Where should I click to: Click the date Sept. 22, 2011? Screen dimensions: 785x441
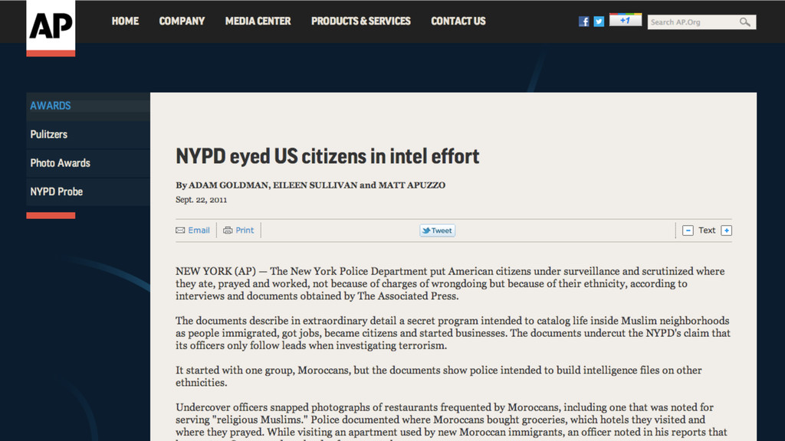point(202,200)
